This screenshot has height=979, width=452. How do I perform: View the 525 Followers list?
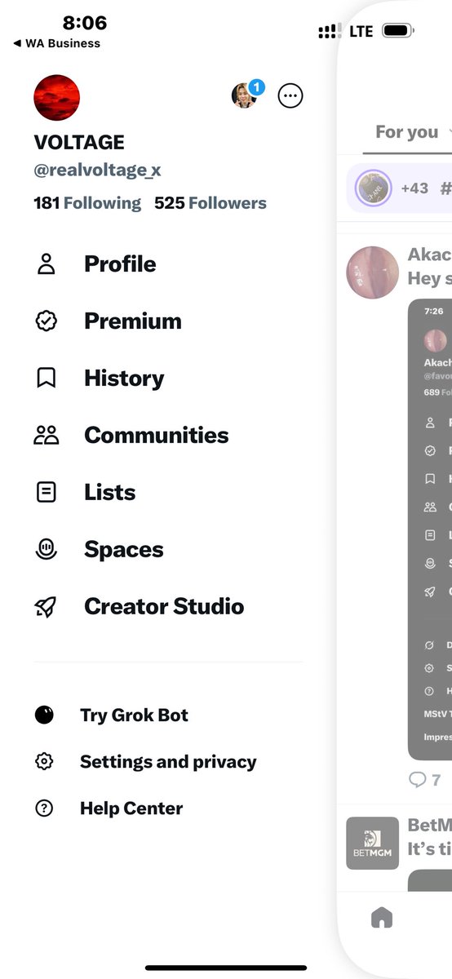tap(210, 203)
